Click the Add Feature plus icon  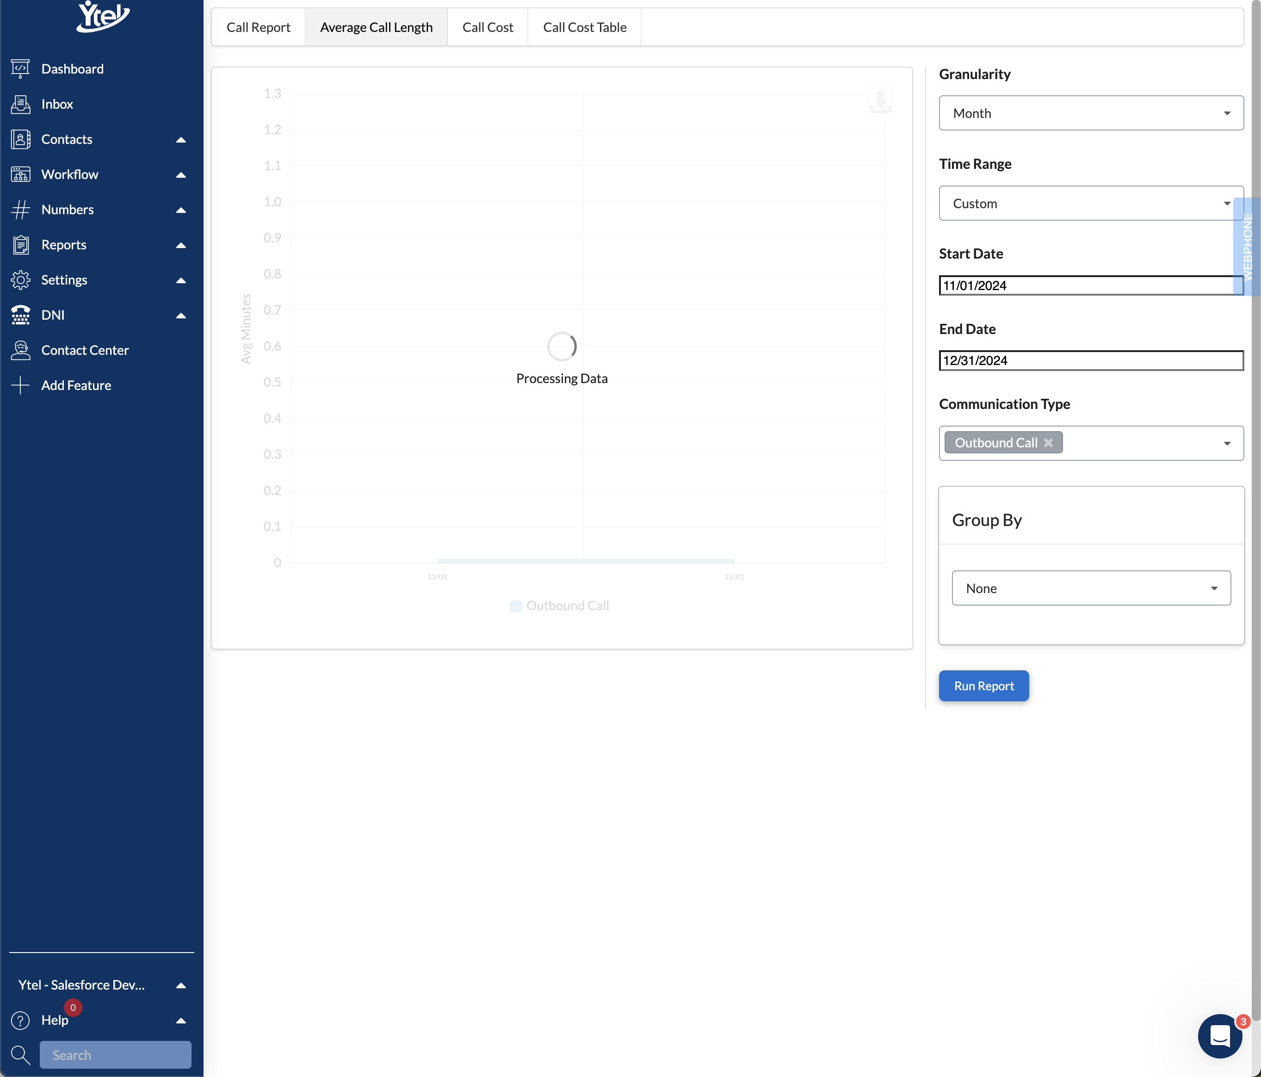(20, 385)
